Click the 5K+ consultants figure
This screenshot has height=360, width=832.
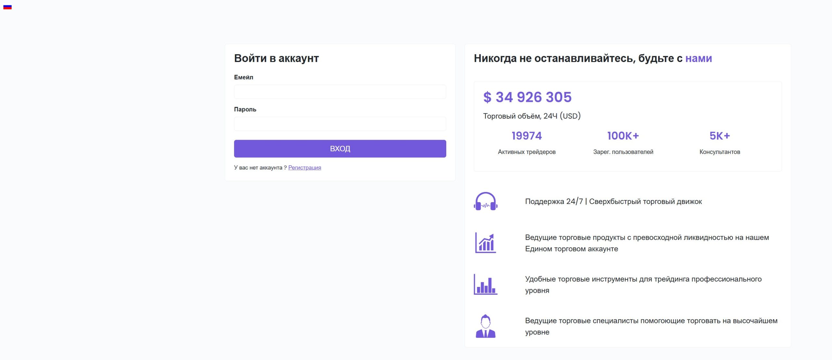point(720,136)
